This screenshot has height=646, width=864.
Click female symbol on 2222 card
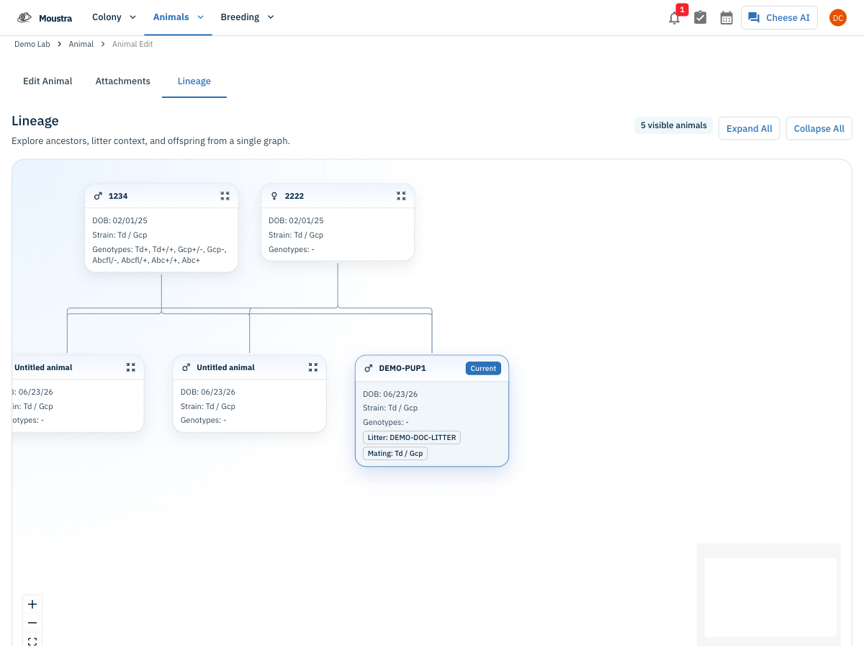274,196
